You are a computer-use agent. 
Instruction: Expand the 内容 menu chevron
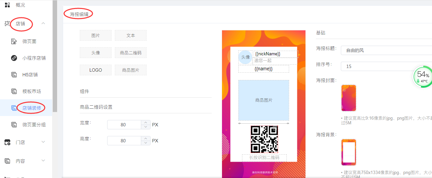tap(43, 161)
